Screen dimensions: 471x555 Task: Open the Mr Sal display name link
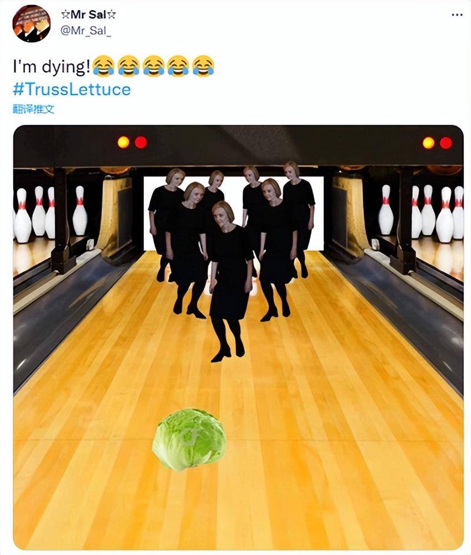tap(88, 14)
